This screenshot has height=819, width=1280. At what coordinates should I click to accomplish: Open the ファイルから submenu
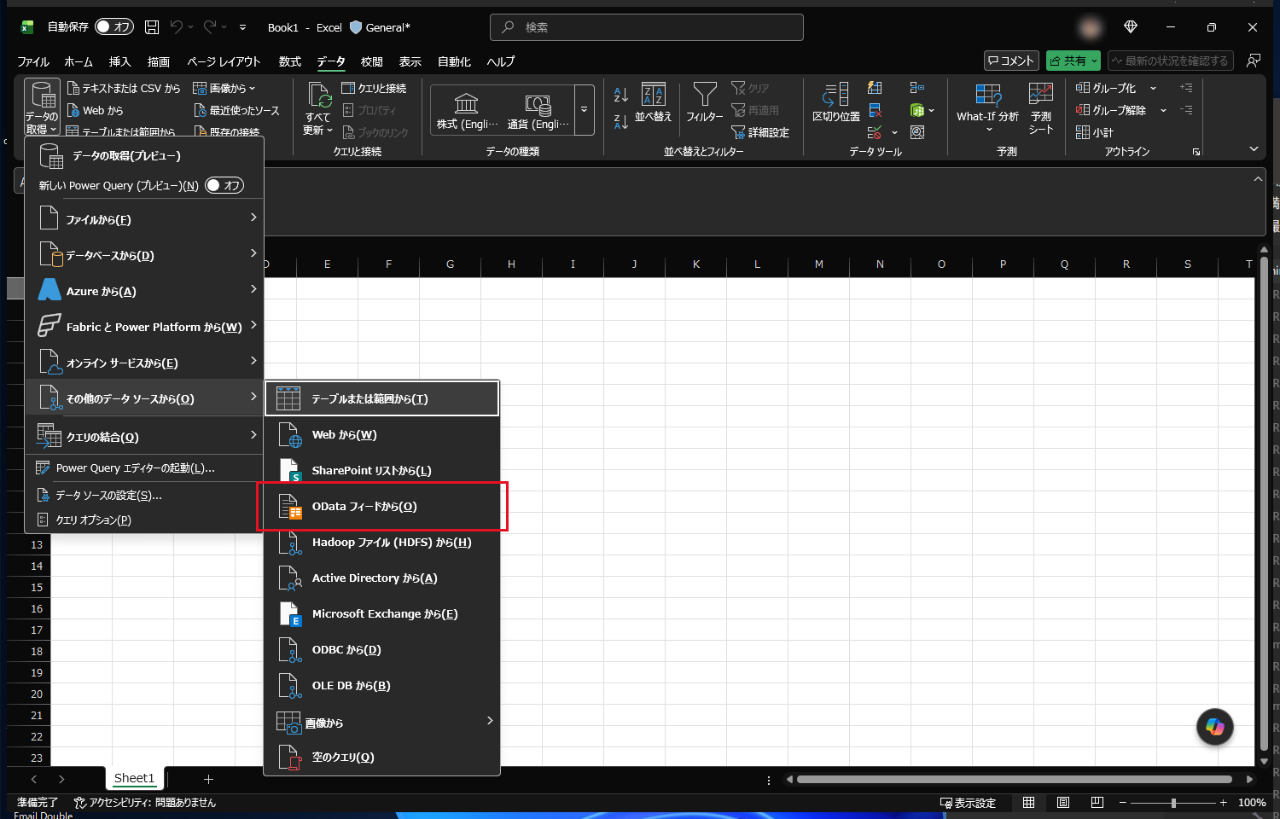(145, 219)
